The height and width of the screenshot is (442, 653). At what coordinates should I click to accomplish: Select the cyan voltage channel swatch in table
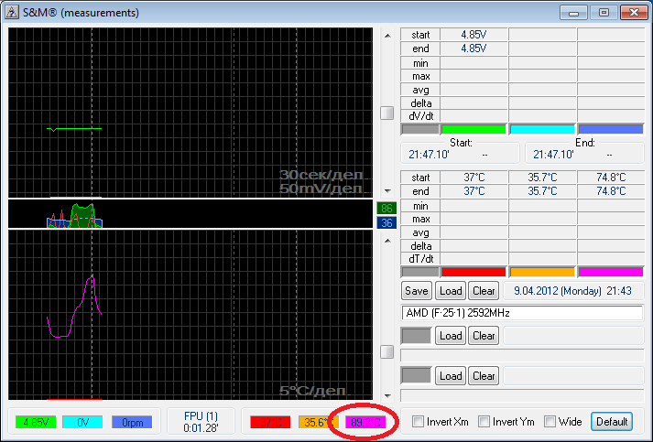click(542, 129)
